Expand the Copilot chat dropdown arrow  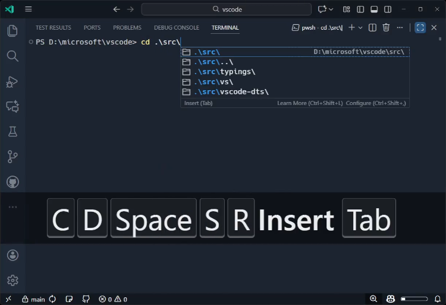[x=331, y=9]
